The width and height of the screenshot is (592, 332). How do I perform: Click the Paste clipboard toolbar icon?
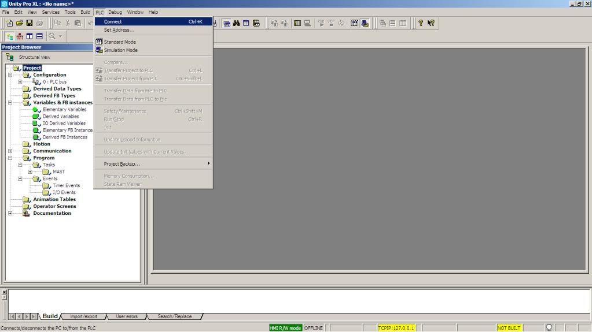78,23
